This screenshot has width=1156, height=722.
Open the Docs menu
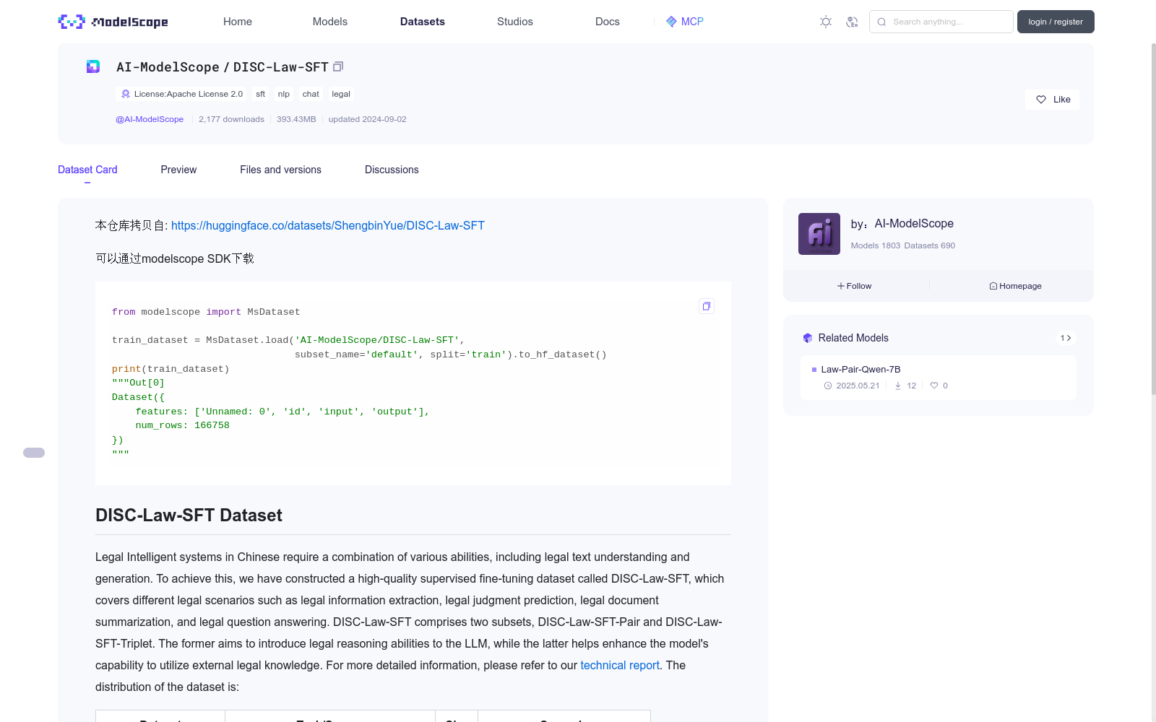608,22
